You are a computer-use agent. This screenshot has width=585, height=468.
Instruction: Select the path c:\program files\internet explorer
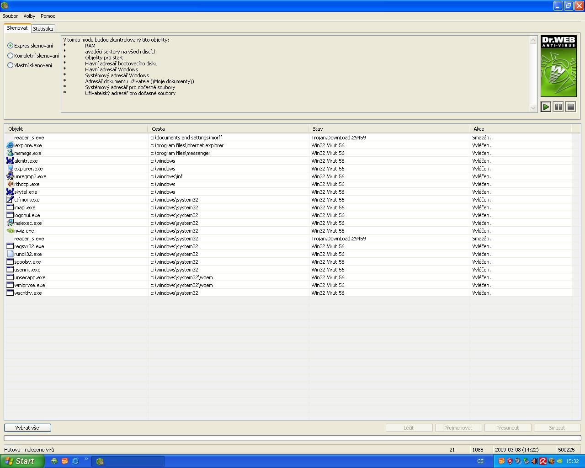[x=187, y=145]
